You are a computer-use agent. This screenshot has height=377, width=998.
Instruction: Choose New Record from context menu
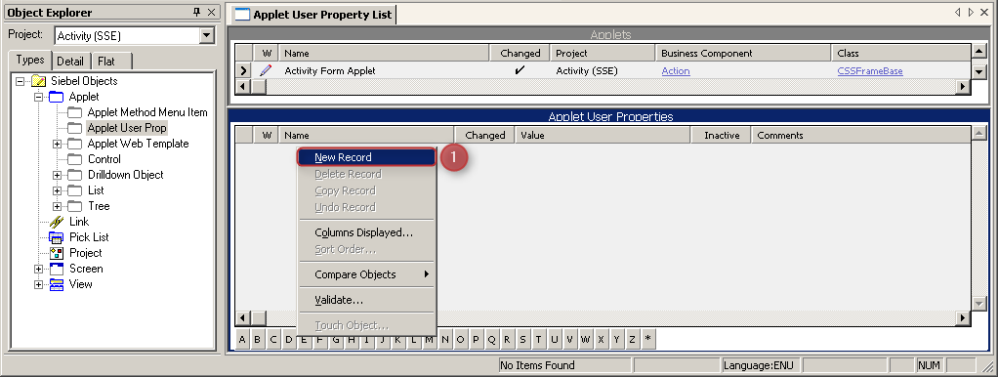(x=366, y=157)
